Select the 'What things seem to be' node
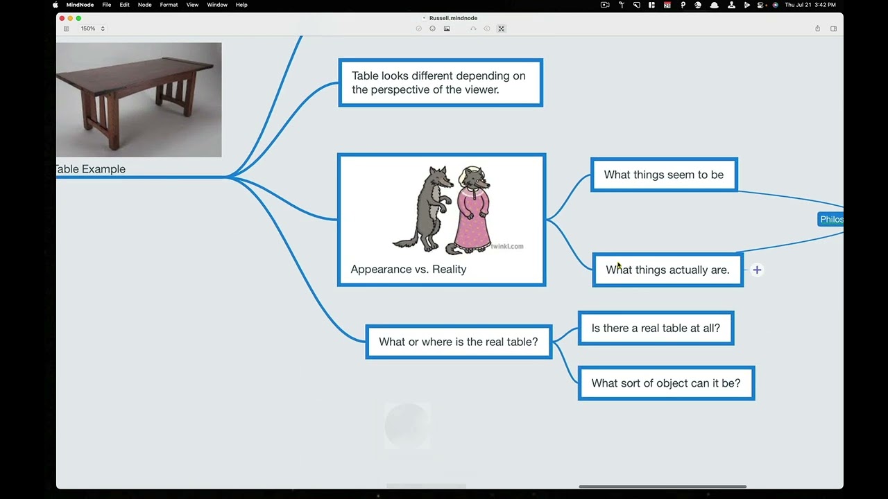Viewport: 888px width, 499px height. point(664,175)
